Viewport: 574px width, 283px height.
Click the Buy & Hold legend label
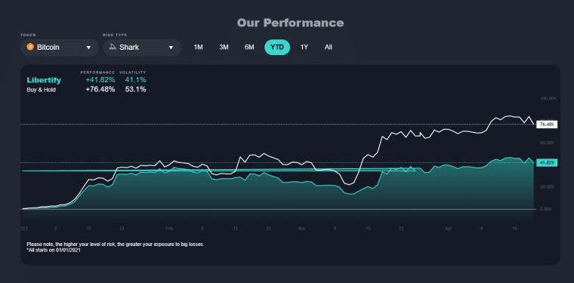41,90
